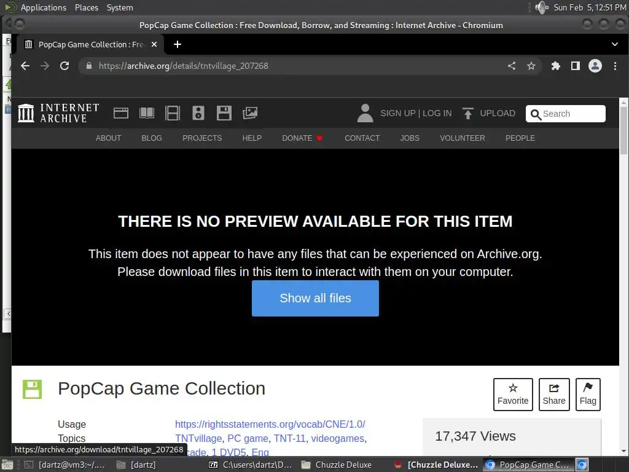Open the PC game topic link
629x472 pixels.
(248, 438)
